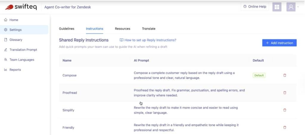
Task: Click the Compose AI prompt text
Action: [x=184, y=75]
